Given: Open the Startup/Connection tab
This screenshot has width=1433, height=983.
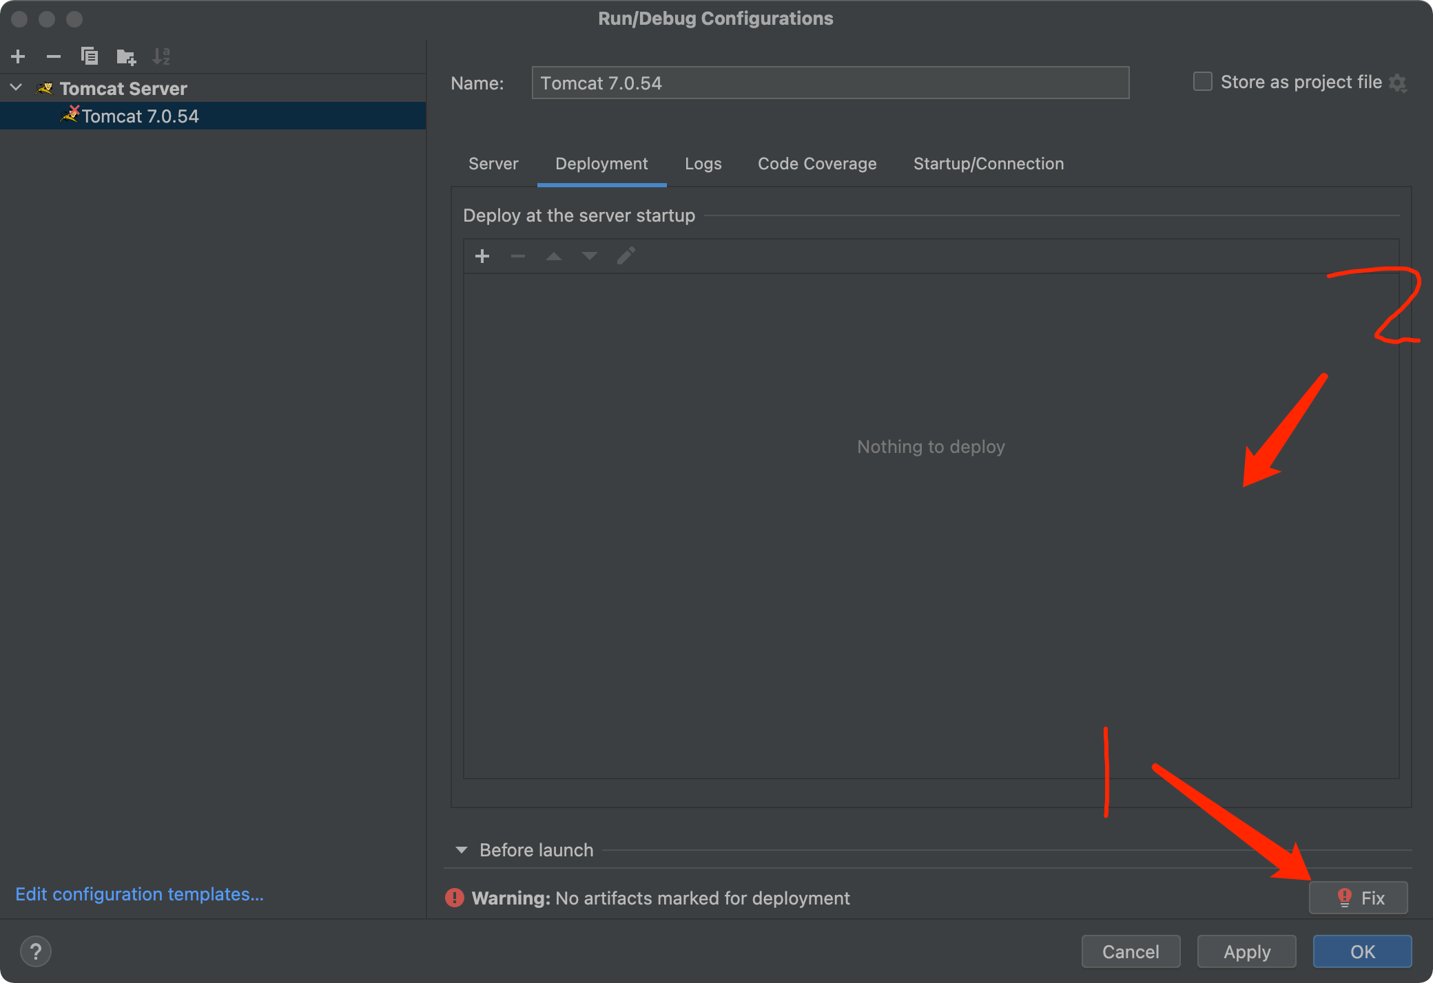Looking at the screenshot, I should [989, 164].
